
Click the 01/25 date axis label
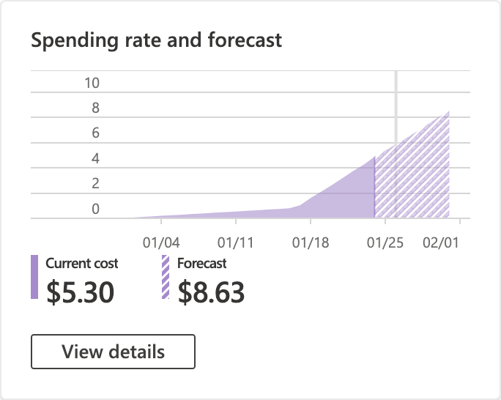(x=385, y=242)
